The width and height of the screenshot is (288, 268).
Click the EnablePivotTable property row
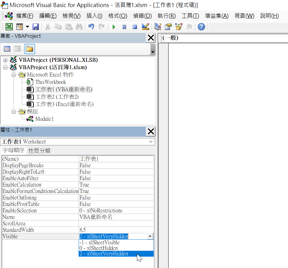[78, 204]
